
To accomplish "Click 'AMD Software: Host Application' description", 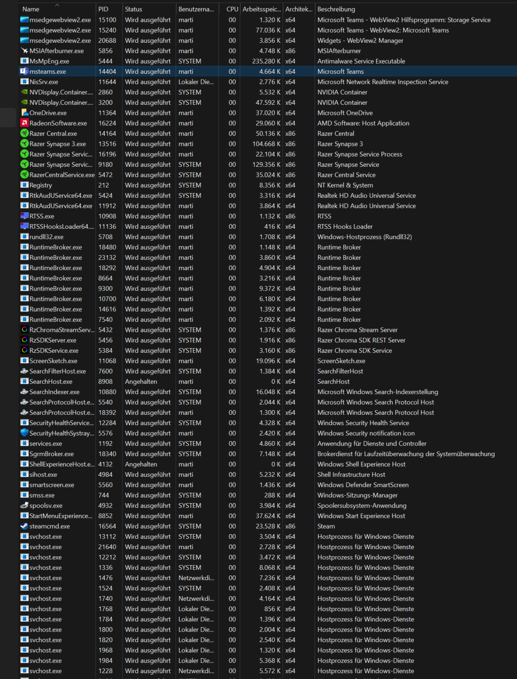I will point(363,123).
